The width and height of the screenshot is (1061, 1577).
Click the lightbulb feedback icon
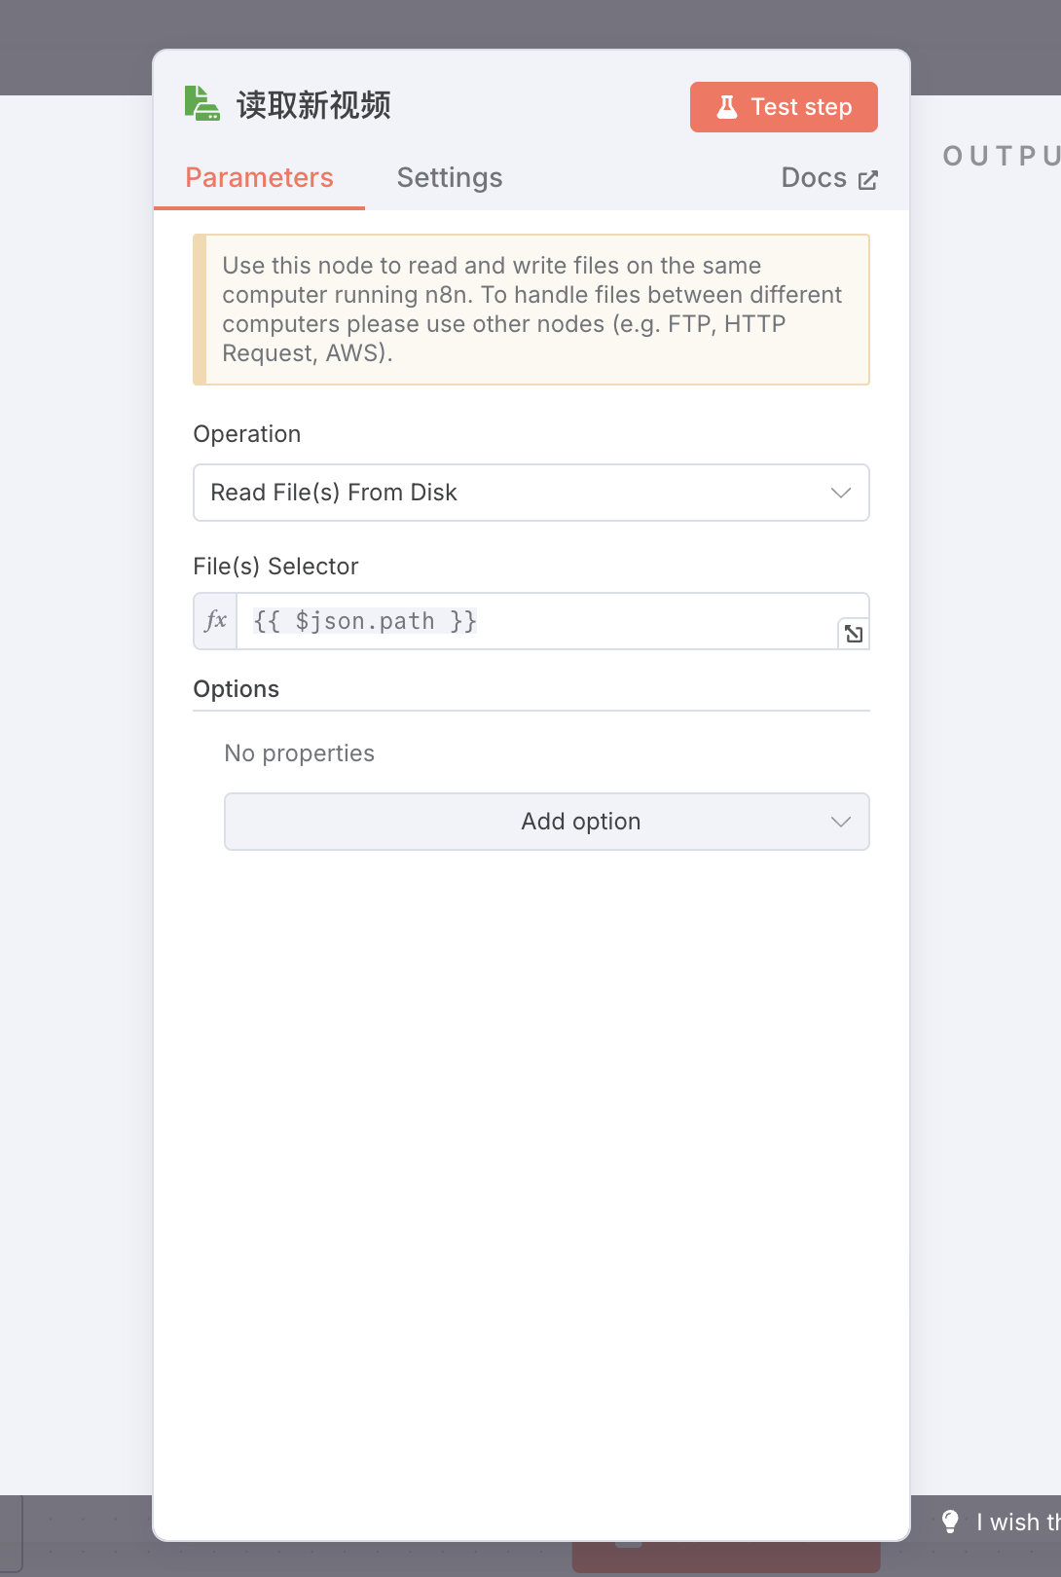[x=950, y=1522]
